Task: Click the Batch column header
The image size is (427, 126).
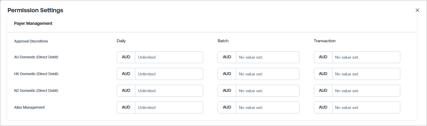Action: [x=223, y=41]
